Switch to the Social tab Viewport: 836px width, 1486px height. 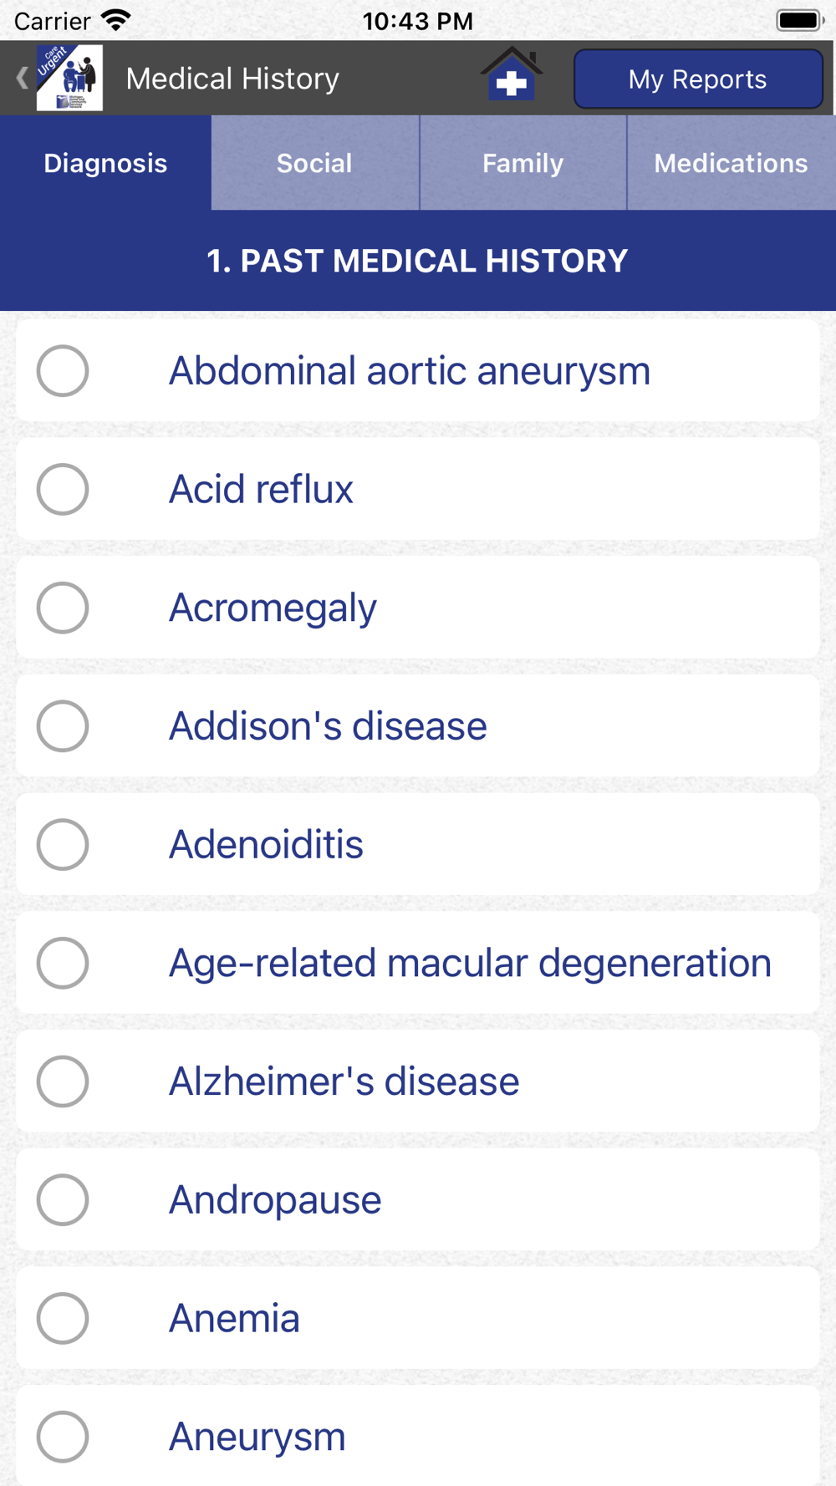click(x=314, y=163)
